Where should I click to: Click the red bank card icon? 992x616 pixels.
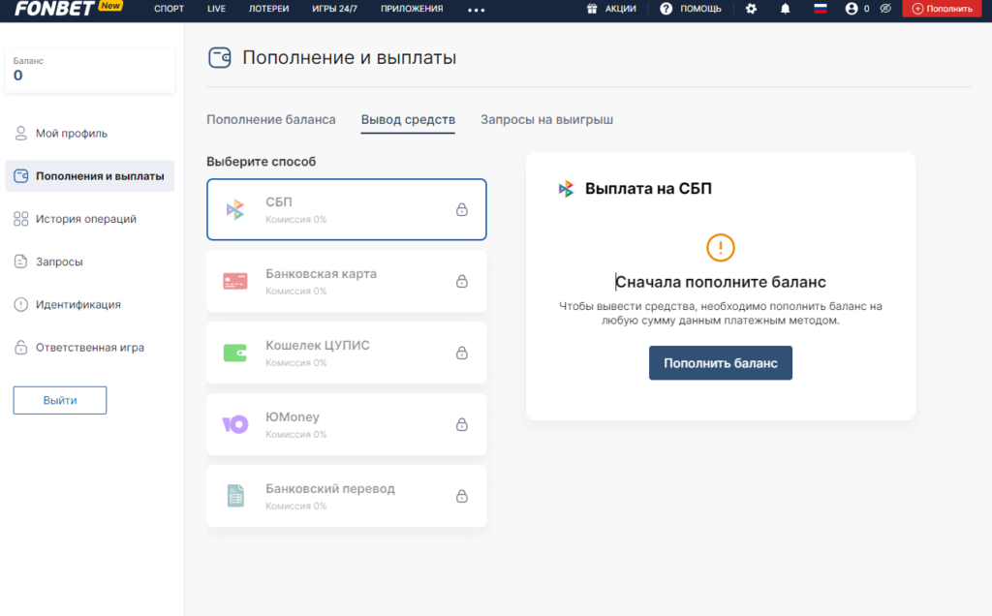(x=235, y=281)
